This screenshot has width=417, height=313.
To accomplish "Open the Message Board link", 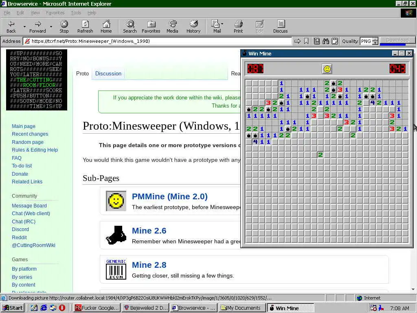I will click(x=29, y=206).
